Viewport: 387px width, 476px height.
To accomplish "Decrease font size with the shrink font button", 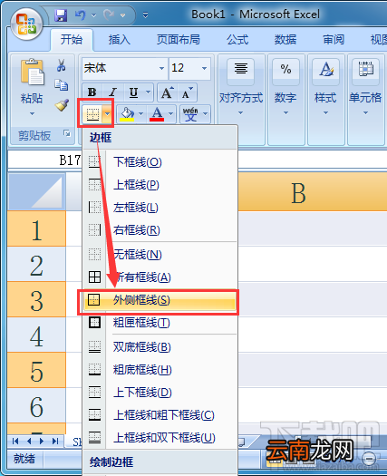I will [x=187, y=92].
